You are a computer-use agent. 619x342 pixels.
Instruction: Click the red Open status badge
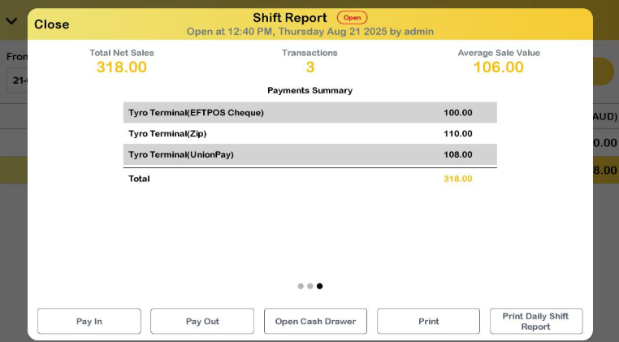pyautogui.click(x=352, y=18)
